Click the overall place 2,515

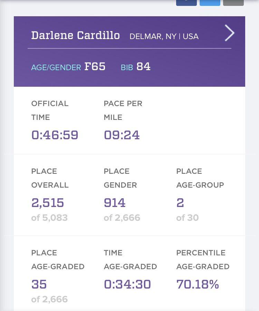pos(48,202)
